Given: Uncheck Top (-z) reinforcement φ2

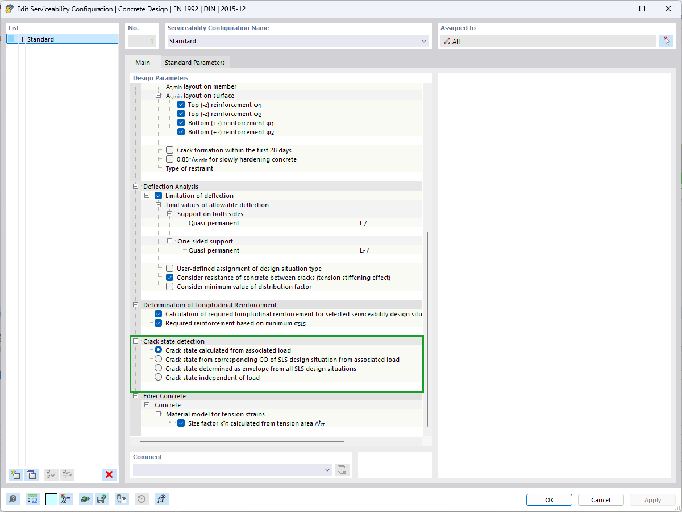Looking at the screenshot, I should pyautogui.click(x=181, y=114).
